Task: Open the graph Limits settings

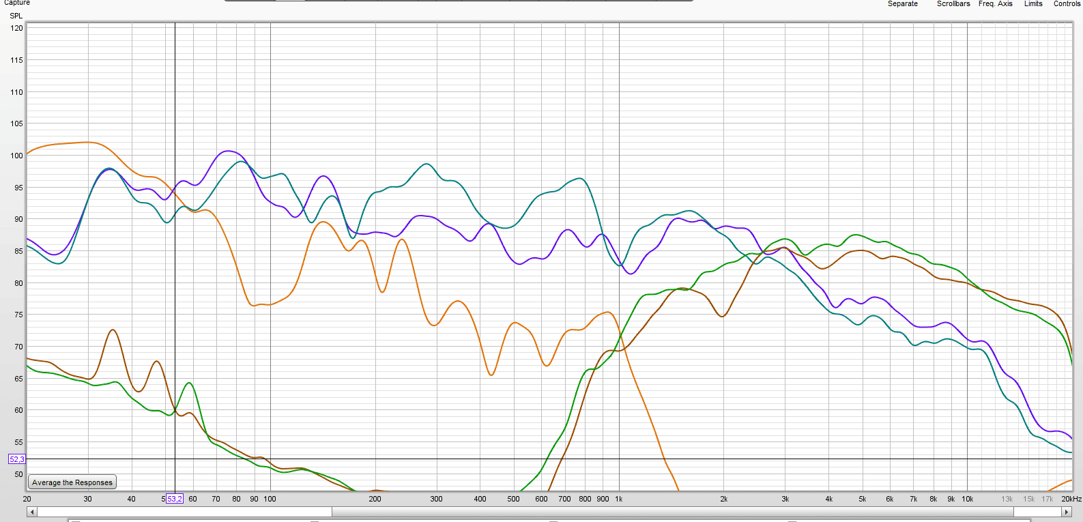Action: pos(1033,3)
